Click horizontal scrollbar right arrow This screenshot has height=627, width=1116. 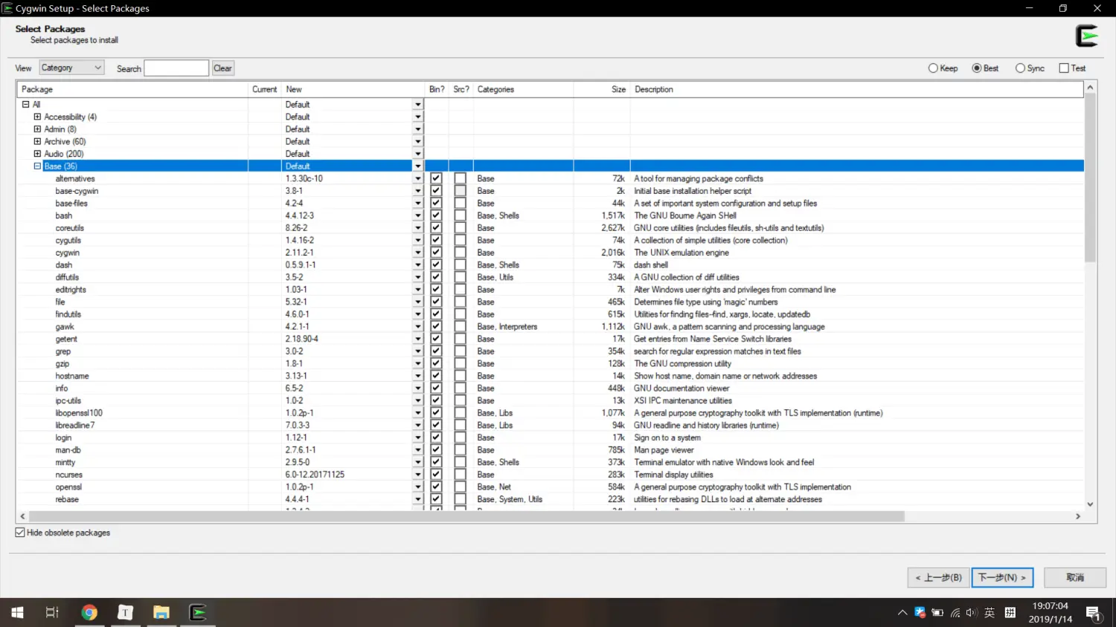(x=1077, y=516)
